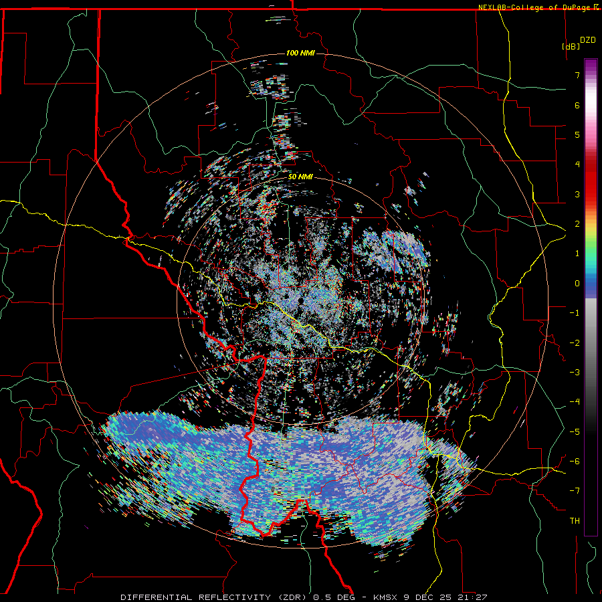Click the 6 value on color scale
Viewport: 602px width, 602px height.
577,105
